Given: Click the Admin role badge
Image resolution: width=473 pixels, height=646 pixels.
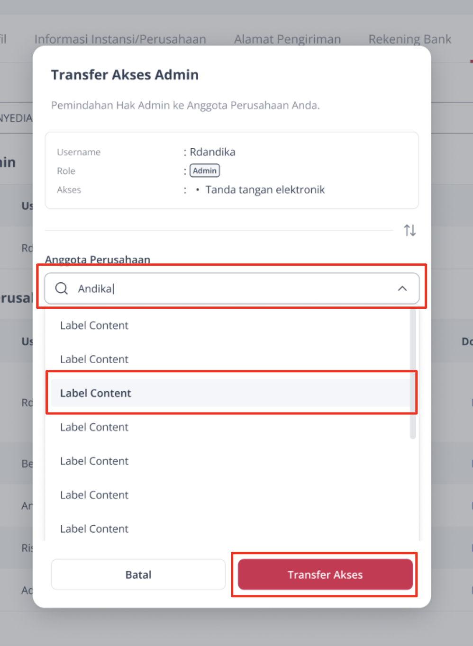Looking at the screenshot, I should (x=205, y=170).
